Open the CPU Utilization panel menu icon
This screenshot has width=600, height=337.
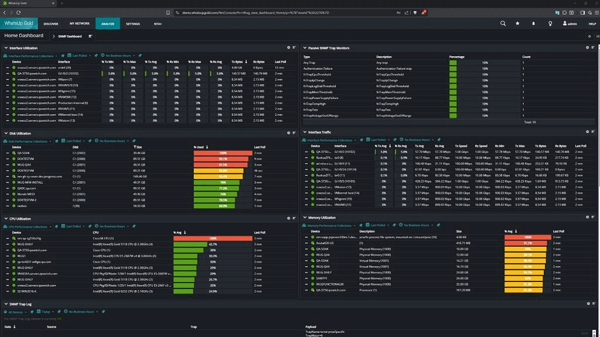(293, 218)
